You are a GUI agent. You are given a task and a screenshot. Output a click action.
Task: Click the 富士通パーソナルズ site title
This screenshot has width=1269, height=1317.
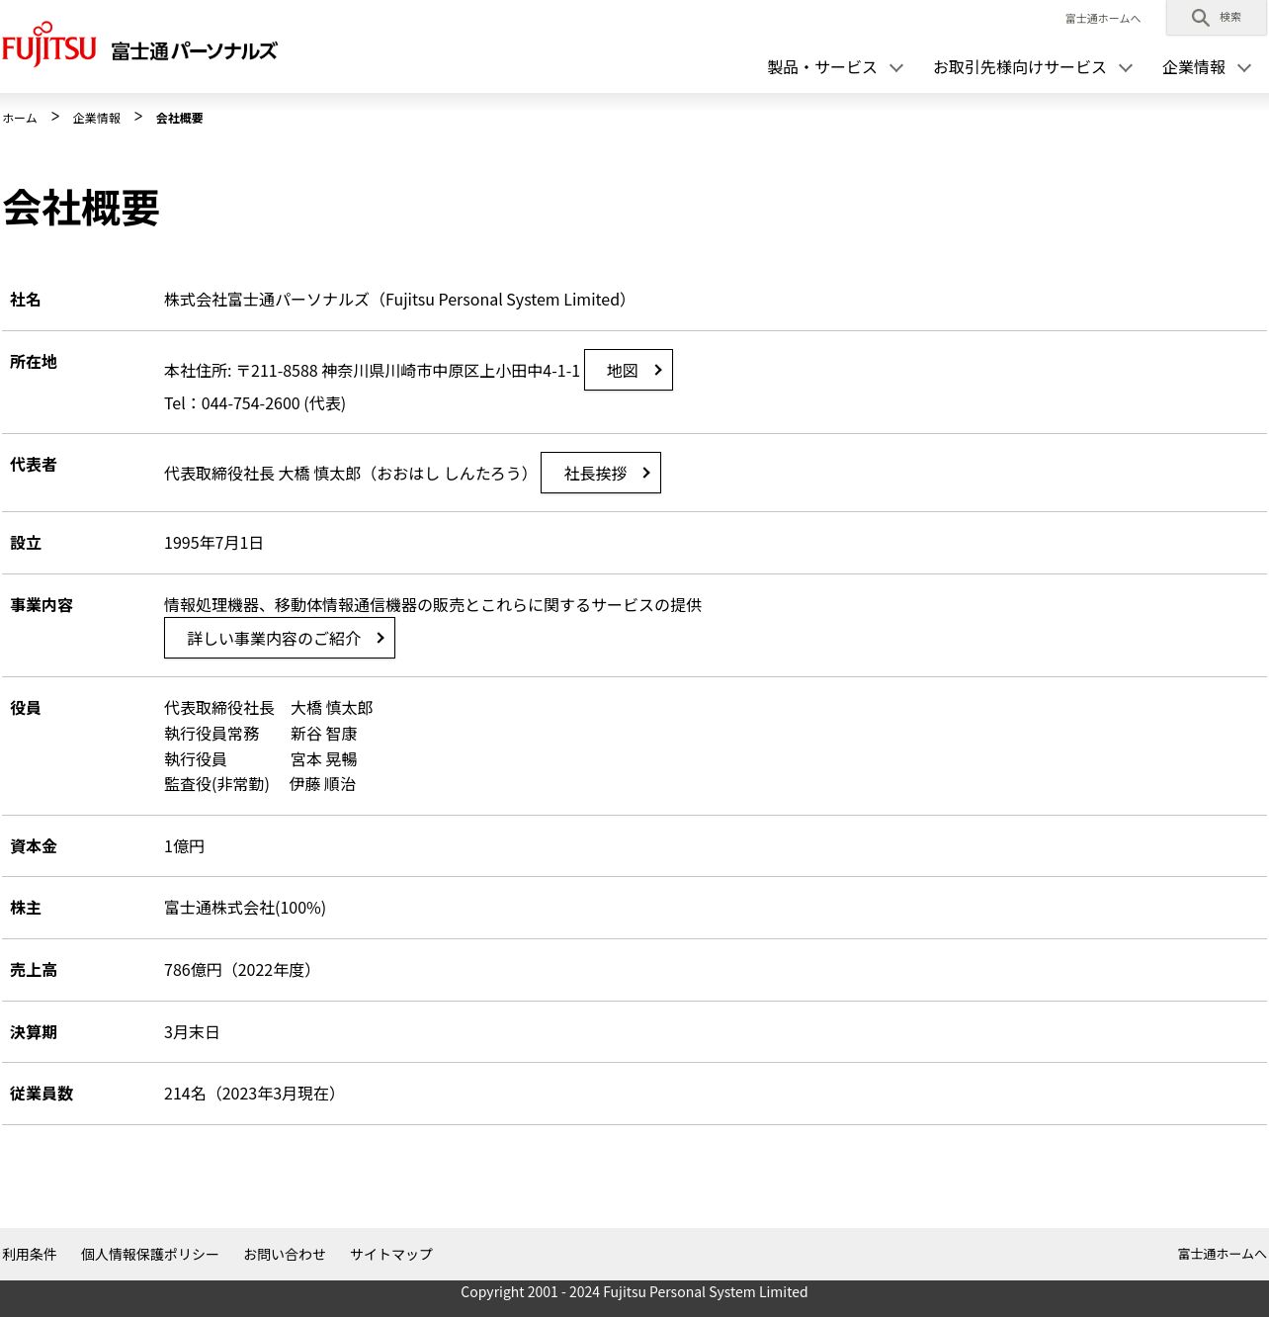pyautogui.click(x=194, y=50)
